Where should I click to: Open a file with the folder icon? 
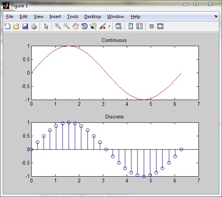click(16, 26)
